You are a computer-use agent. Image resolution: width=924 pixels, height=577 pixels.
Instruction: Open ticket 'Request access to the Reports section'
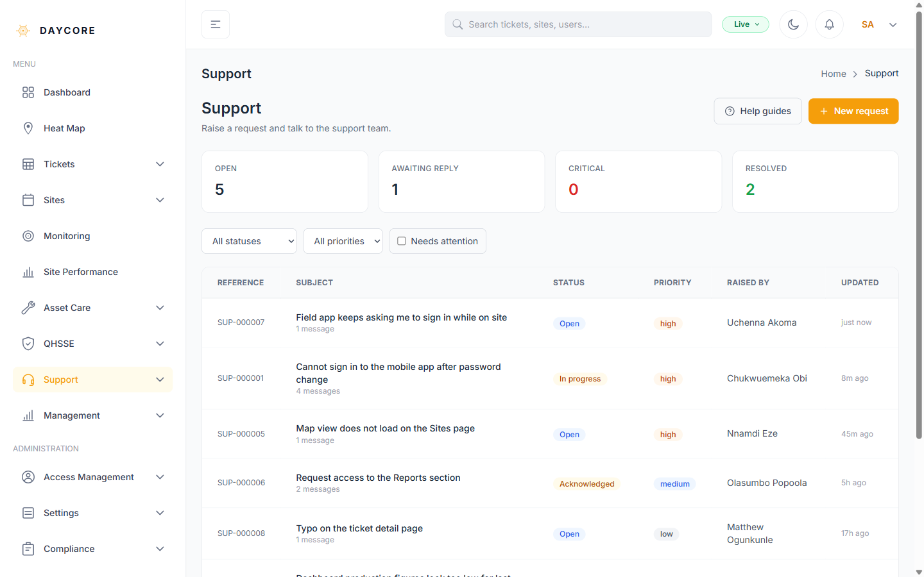pos(378,478)
